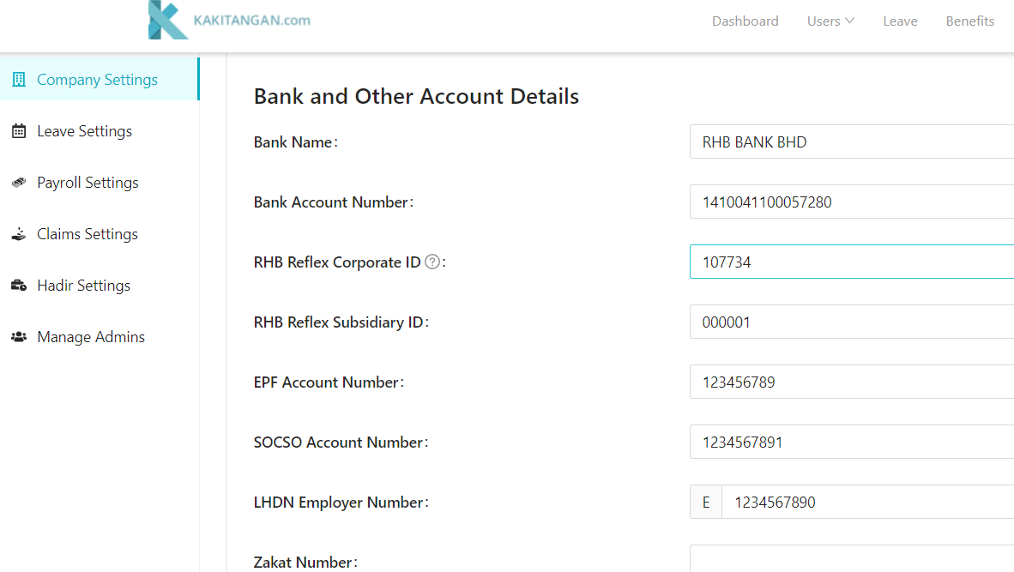Viewport: 1014px width, 572px height.
Task: Select the SOCSO Account Number field
Action: 849,442
